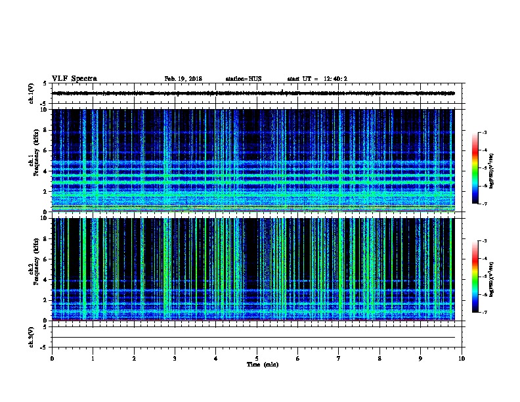Click the "7" tick on the time axis
Image resolution: width=520 pixels, height=402 pixels.
(339, 359)
